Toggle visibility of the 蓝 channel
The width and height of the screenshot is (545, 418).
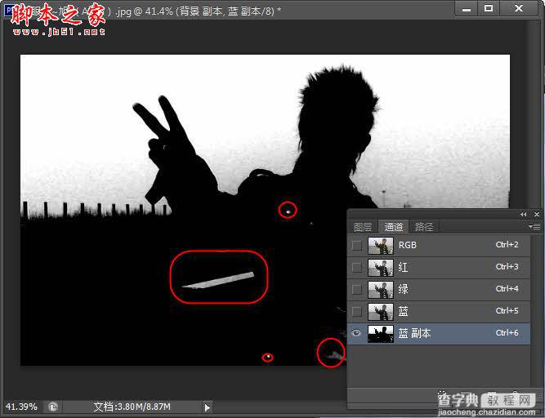pos(356,311)
